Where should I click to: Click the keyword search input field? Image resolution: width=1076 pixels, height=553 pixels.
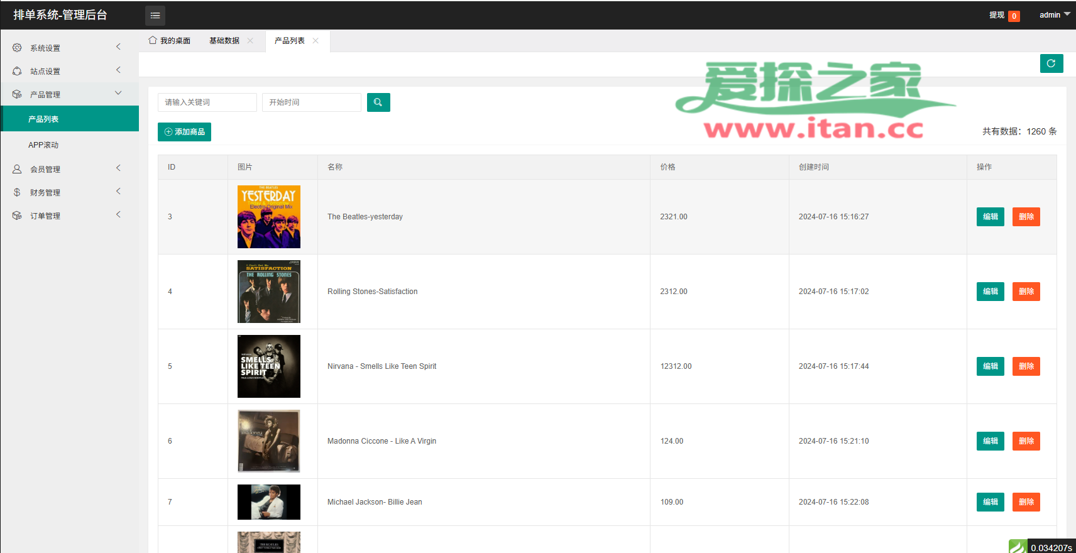coord(207,102)
